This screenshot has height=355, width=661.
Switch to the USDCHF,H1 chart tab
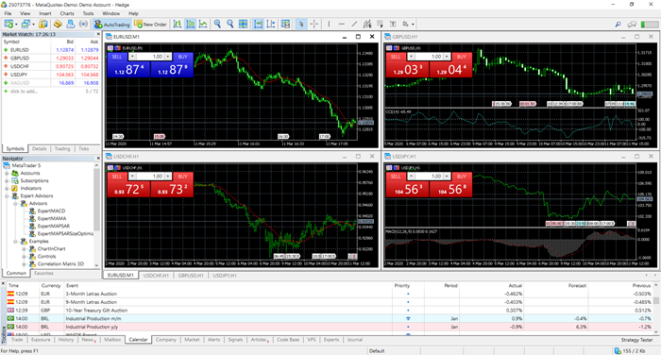(156, 276)
